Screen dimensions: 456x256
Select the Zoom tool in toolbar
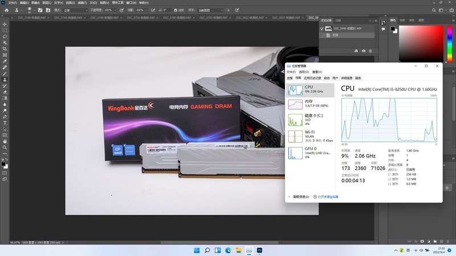5,147
